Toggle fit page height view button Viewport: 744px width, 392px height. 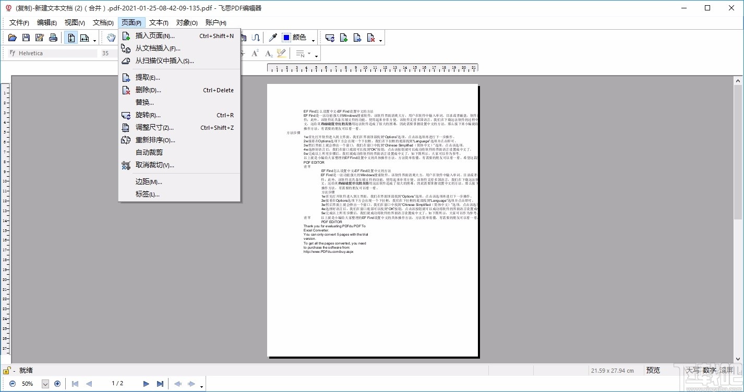(71, 38)
